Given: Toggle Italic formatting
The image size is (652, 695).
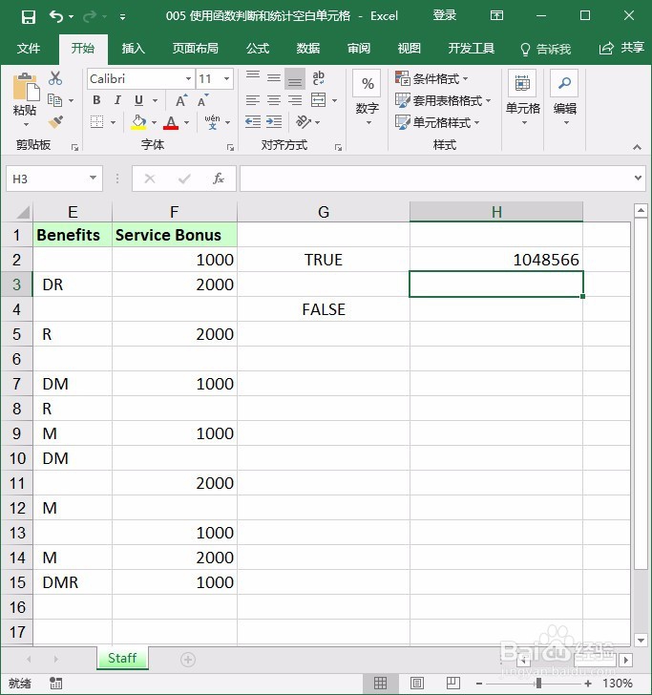Looking at the screenshot, I should coord(117,100).
